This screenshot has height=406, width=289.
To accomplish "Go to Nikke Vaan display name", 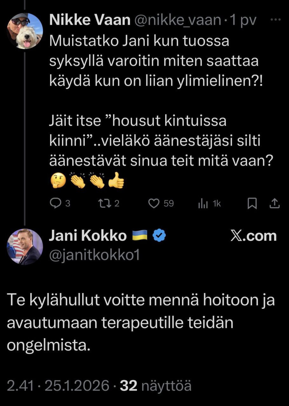I will (90, 20).
